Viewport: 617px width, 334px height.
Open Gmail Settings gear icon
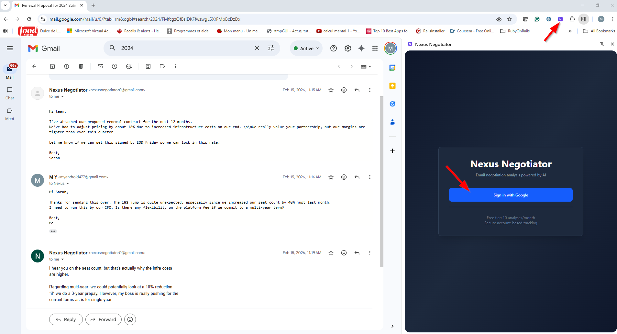pyautogui.click(x=347, y=48)
